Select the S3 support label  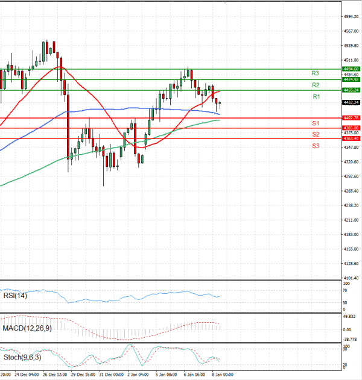[316, 146]
